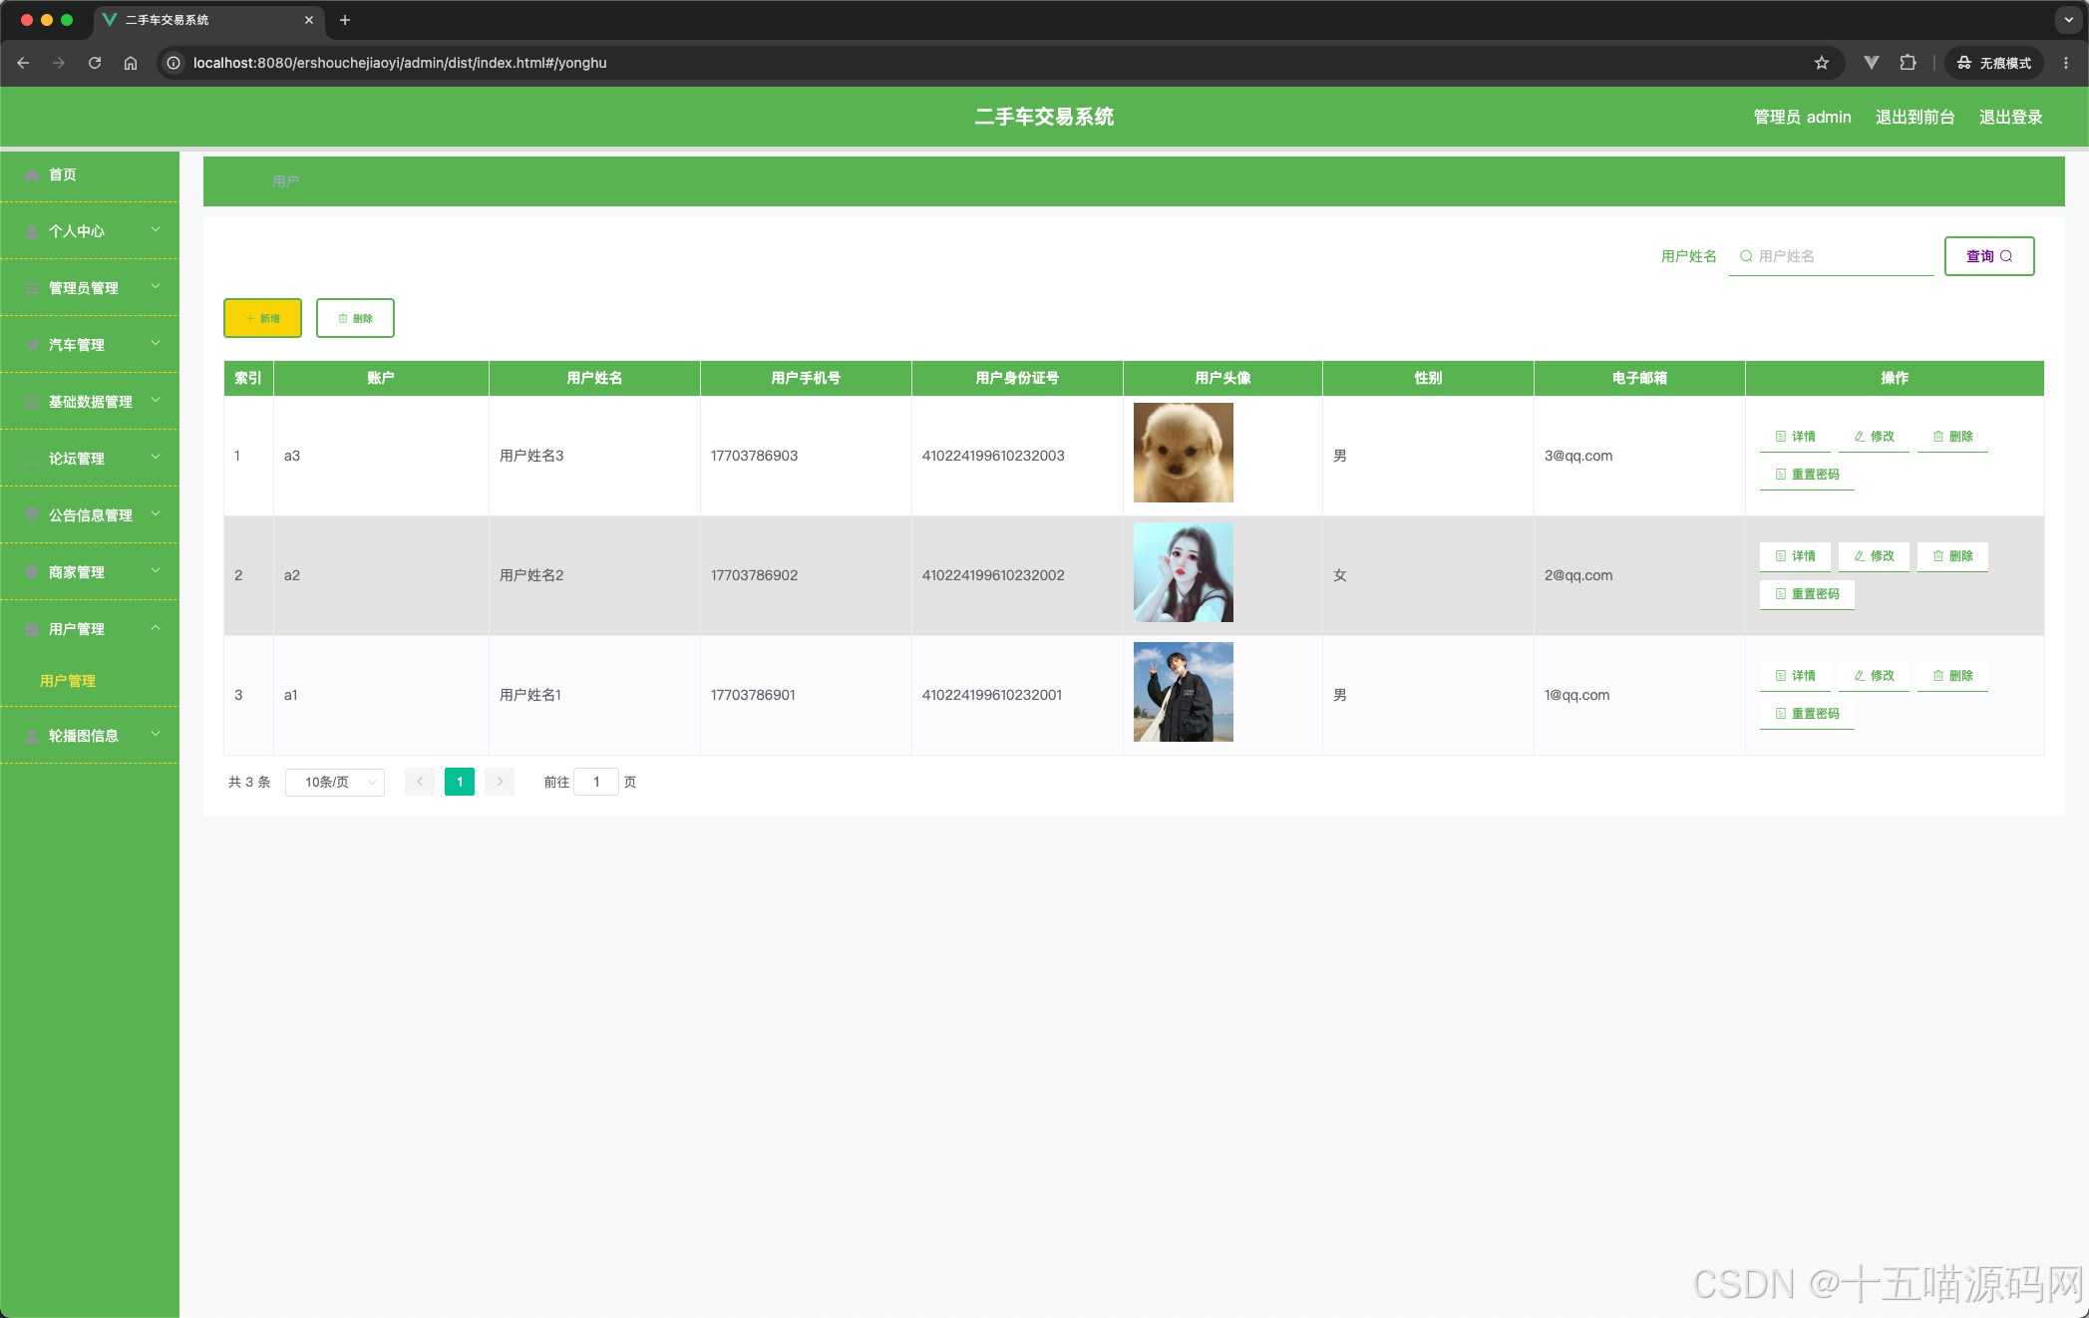The width and height of the screenshot is (2089, 1318).
Task: Click 删除 for account a3
Action: click(1952, 437)
